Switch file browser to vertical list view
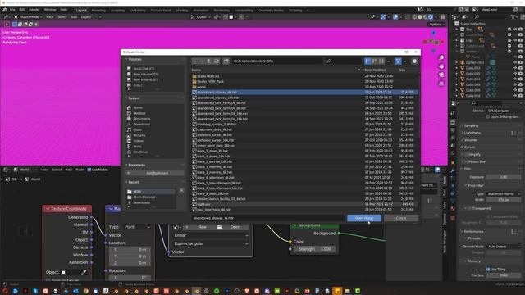The height and width of the screenshot is (295, 525). pyautogui.click(x=367, y=61)
